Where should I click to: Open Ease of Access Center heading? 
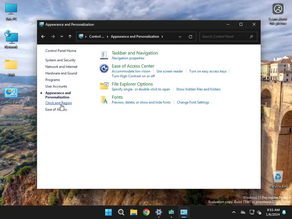coord(133,66)
